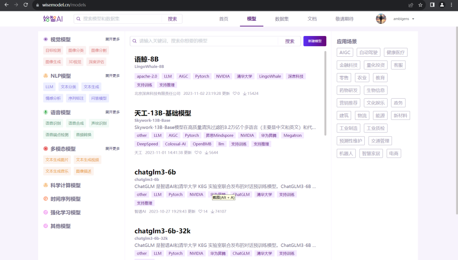Expand more under 语音模型
The height and width of the screenshot is (260, 458).
point(112,112)
